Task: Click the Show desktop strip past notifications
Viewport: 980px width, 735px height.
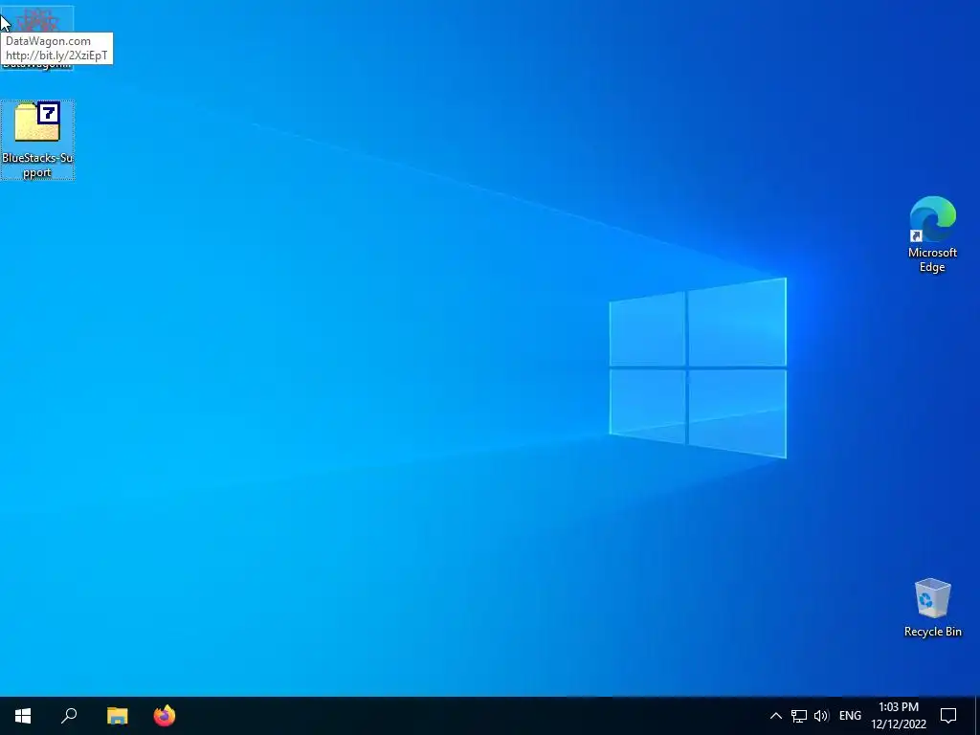Action: (x=977, y=716)
